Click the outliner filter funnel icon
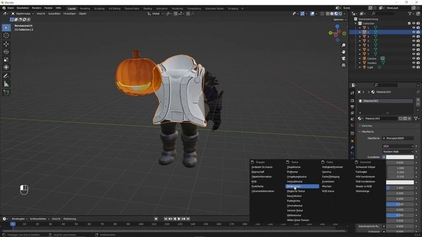The image size is (422, 237). coord(410,13)
